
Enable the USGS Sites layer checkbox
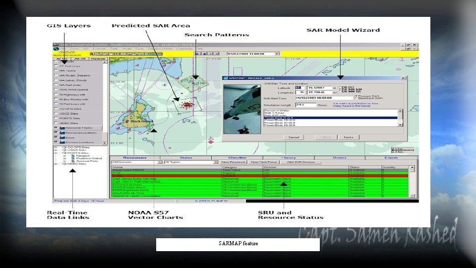pos(56,113)
